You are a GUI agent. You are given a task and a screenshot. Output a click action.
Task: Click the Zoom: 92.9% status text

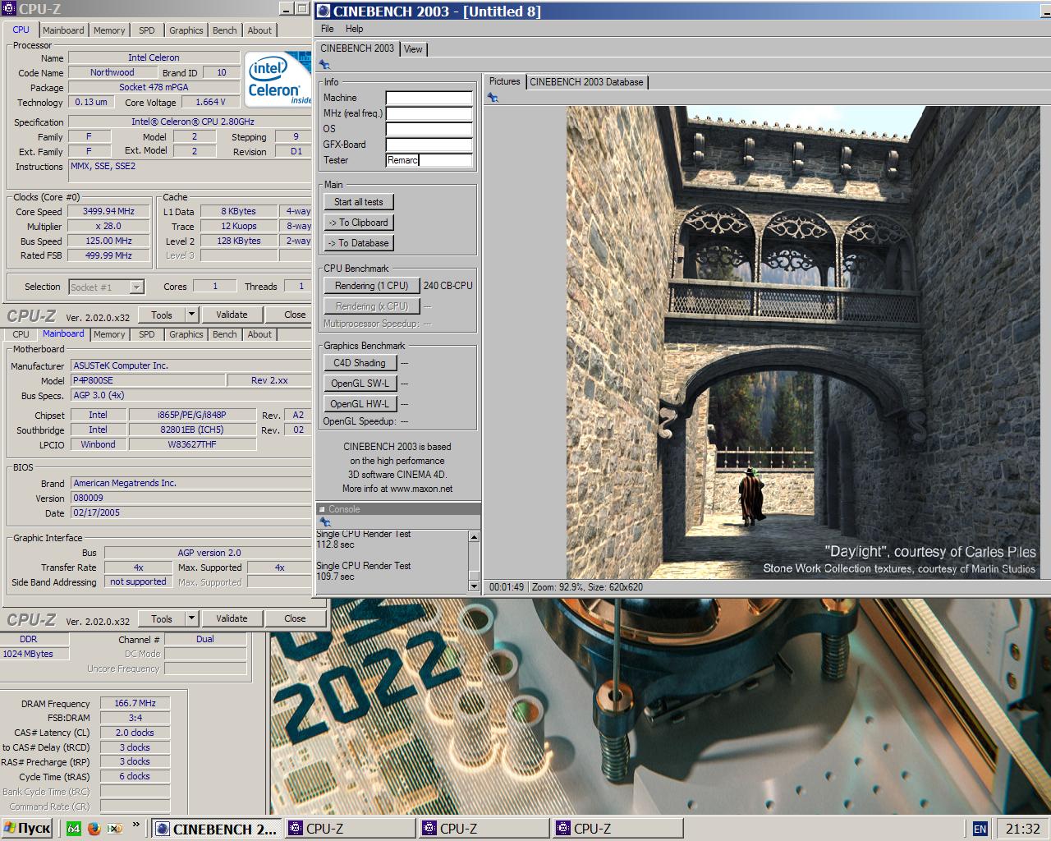point(565,587)
